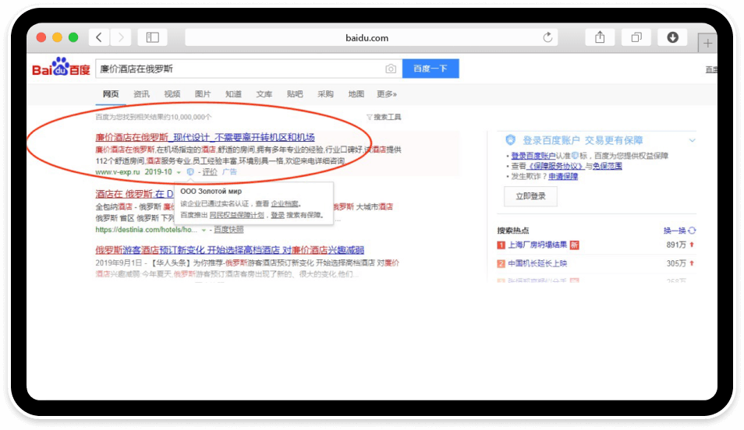Image resolution: width=744 pixels, height=430 pixels.
Task: Click the www.v-exp.ru URL
Action: [x=118, y=171]
